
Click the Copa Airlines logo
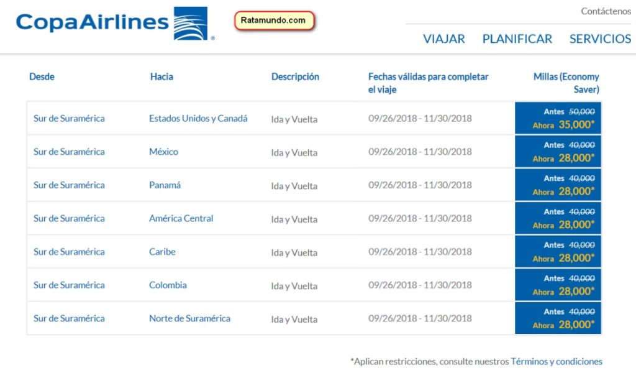pos(115,24)
